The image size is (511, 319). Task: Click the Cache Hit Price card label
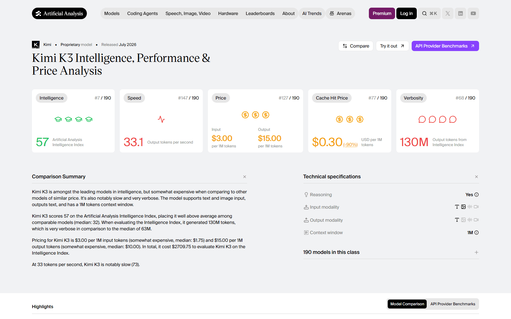(x=332, y=98)
